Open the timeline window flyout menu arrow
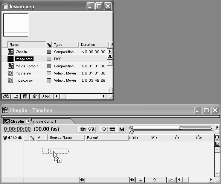The height and width of the screenshot is (184, 221). click(x=217, y=127)
